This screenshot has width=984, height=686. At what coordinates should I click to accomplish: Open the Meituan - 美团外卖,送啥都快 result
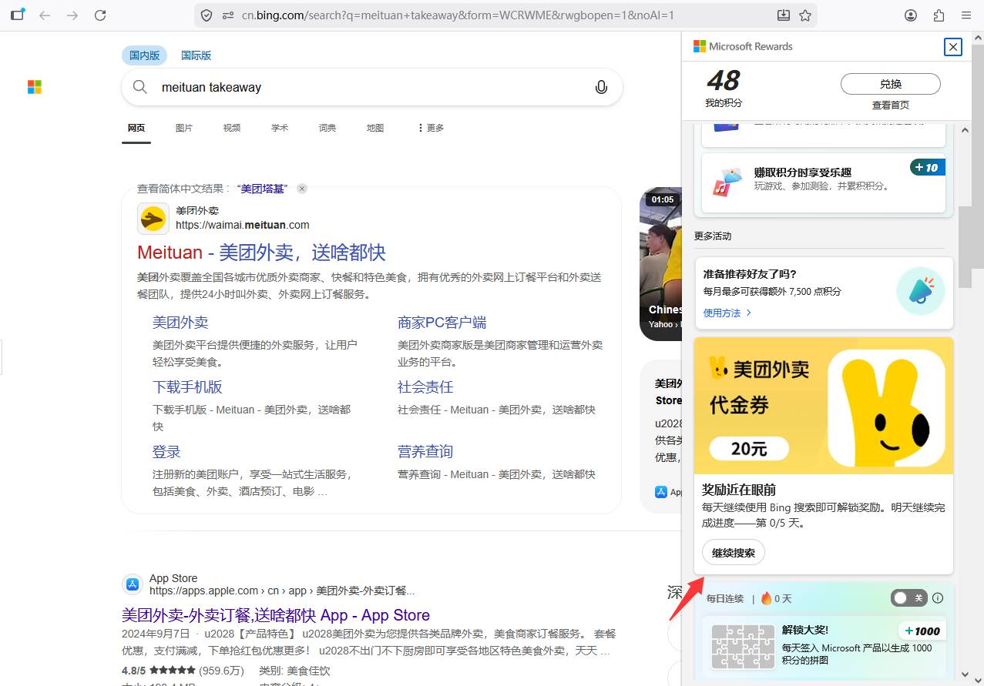(261, 253)
